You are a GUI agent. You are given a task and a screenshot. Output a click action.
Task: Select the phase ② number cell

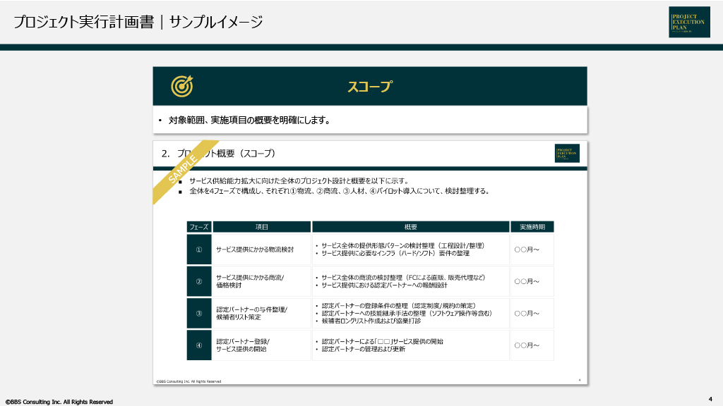pyautogui.click(x=198, y=281)
